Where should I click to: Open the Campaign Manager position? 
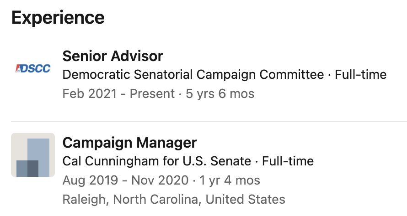click(x=130, y=143)
